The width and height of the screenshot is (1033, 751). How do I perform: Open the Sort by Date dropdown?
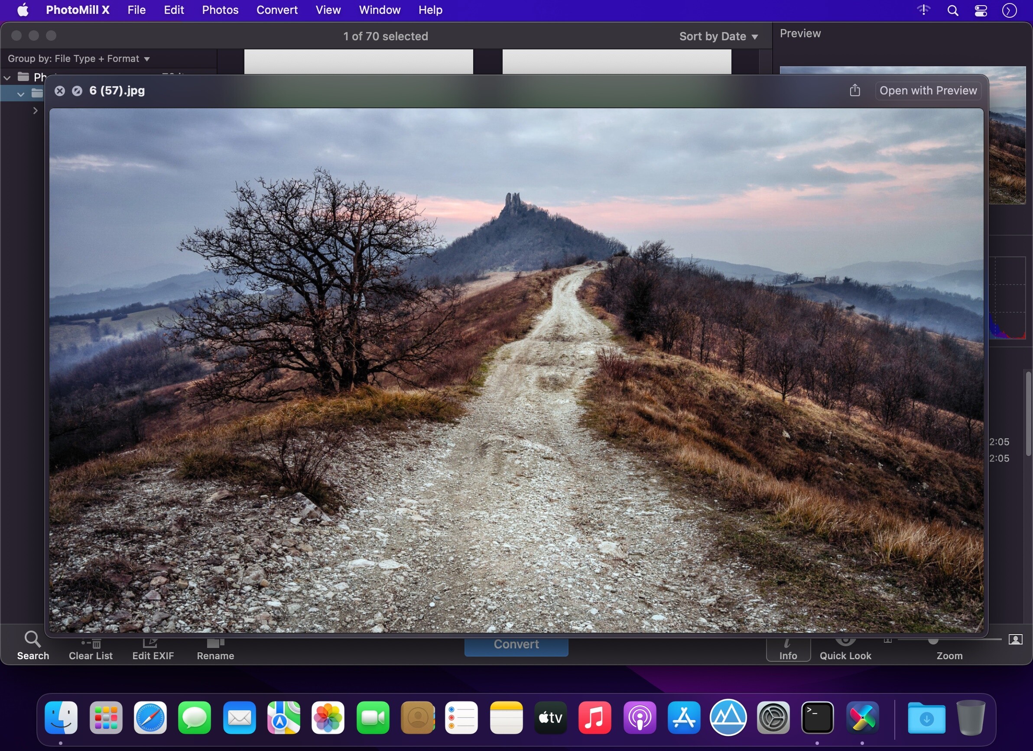pos(719,36)
